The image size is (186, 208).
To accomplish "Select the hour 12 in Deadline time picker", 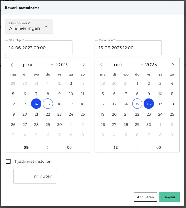I will coord(115,147).
